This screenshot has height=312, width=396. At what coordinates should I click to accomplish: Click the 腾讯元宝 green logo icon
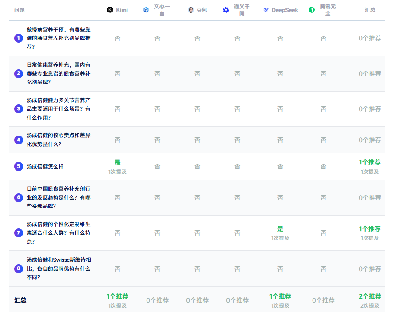tap(312, 10)
